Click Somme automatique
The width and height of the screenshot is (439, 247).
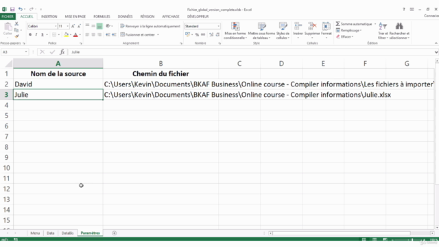[354, 24]
